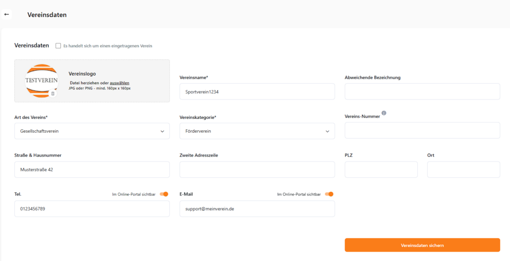510x261 pixels.
Task: Expand the Vereinskategorie dropdown
Action: [x=257, y=131]
